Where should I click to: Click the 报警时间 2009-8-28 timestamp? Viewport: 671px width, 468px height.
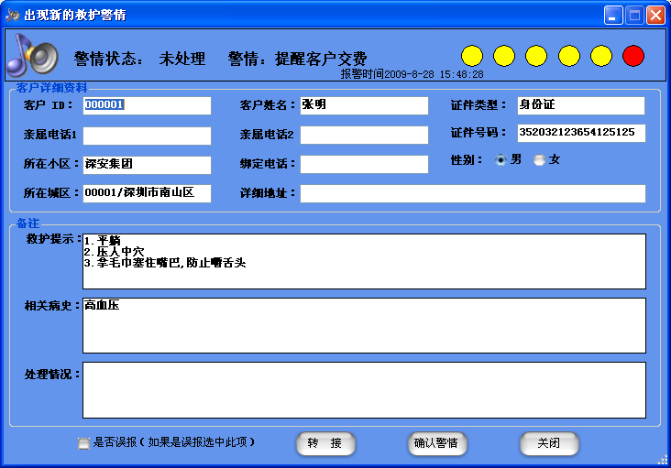412,74
